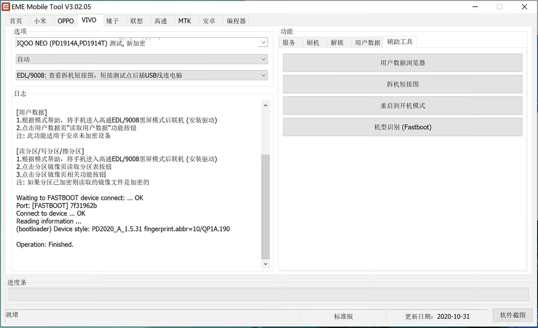Viewport: 538px width, 328px height.
Task: Switch to the OPPO tab
Action: [x=65, y=21]
